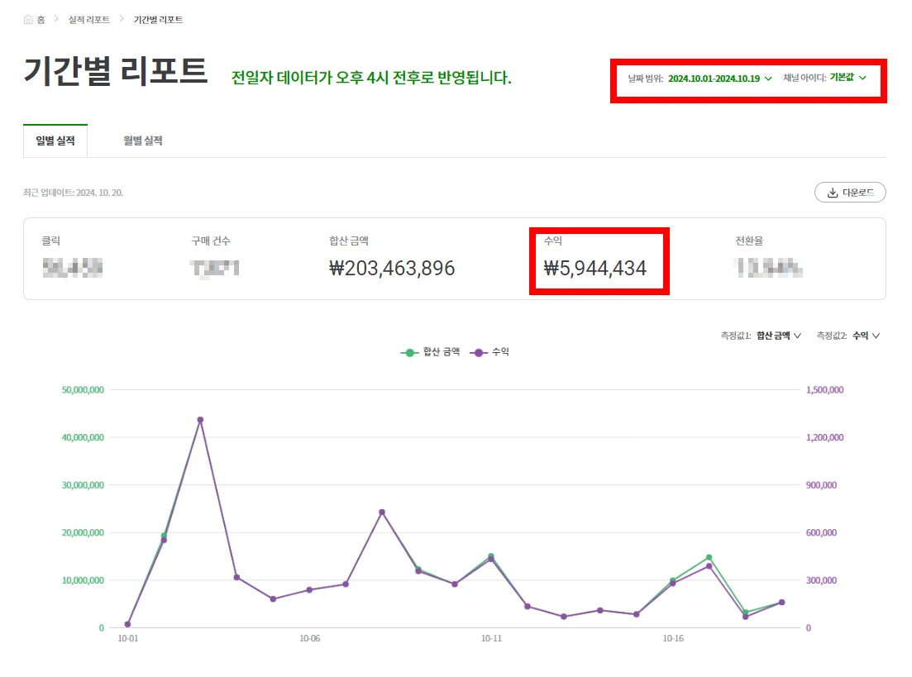Click the green 합산 금액 legend marker

coord(409,352)
